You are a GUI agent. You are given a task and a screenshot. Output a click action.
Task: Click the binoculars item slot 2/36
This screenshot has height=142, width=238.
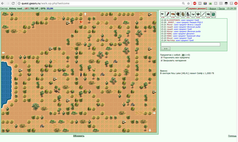[x=208, y=14]
